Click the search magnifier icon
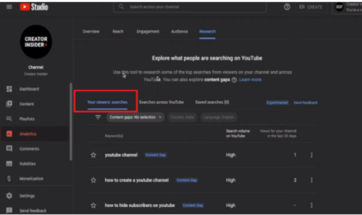 pos(121,7)
